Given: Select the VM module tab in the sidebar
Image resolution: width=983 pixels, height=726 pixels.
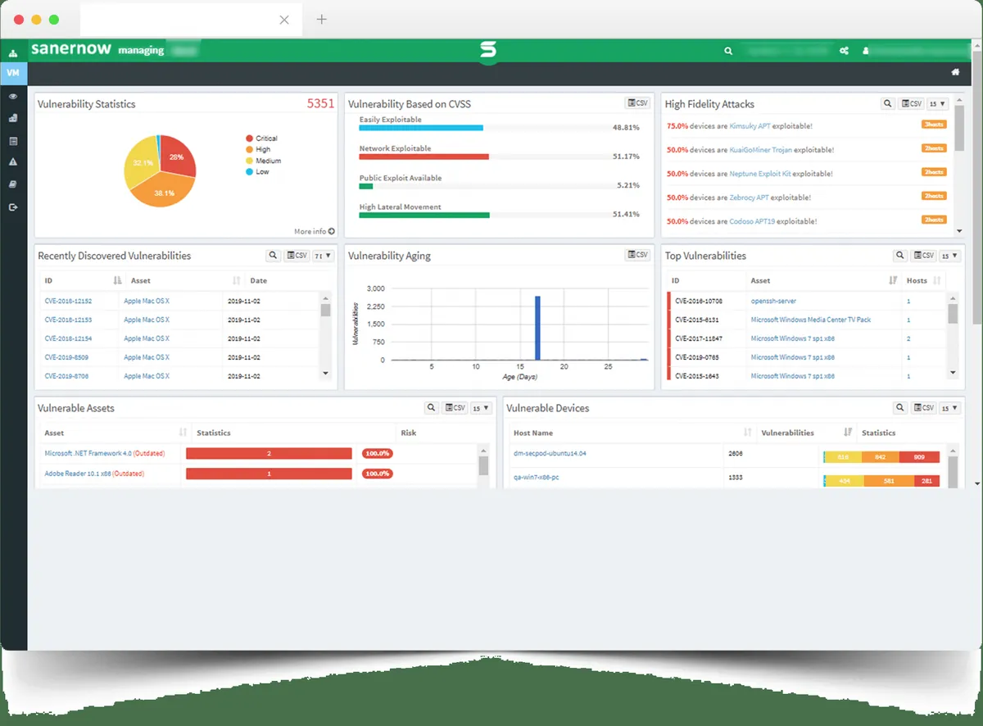Looking at the screenshot, I should (x=13, y=73).
